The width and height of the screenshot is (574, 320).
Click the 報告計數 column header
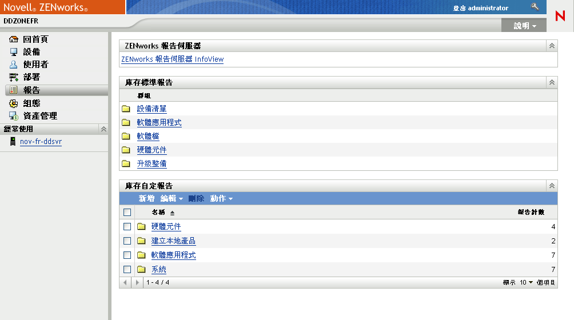[531, 212]
